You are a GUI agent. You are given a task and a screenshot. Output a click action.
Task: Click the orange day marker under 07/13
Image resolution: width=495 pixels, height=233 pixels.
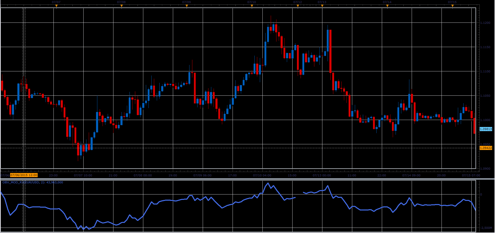point(322,6)
